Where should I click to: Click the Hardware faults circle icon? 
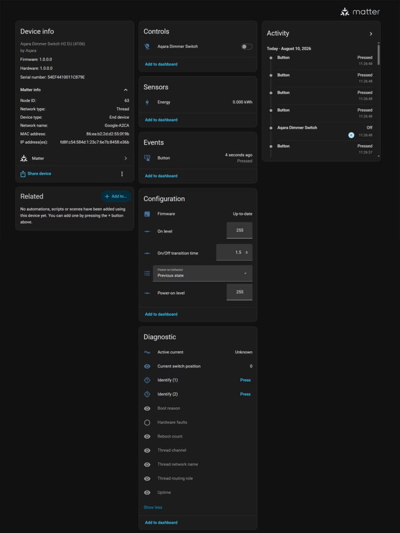point(147,423)
